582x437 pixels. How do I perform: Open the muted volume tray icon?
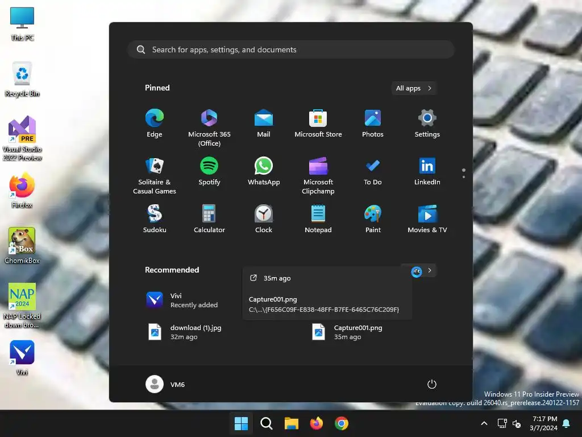tap(516, 423)
